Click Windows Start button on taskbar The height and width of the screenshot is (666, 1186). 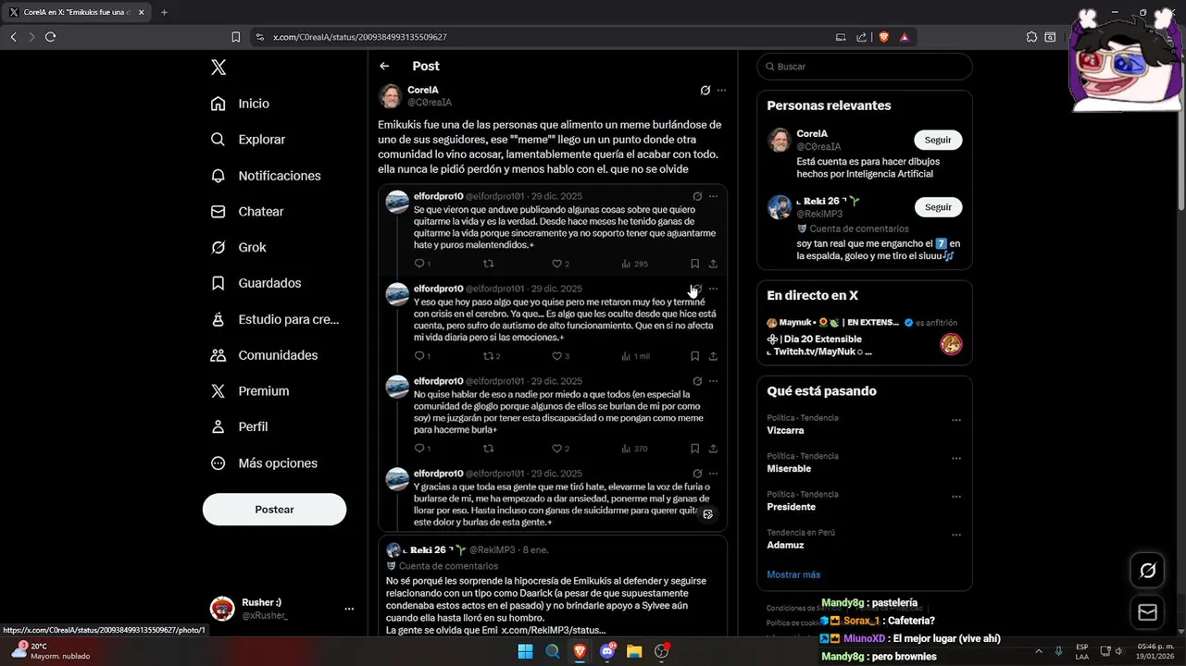[x=525, y=651]
